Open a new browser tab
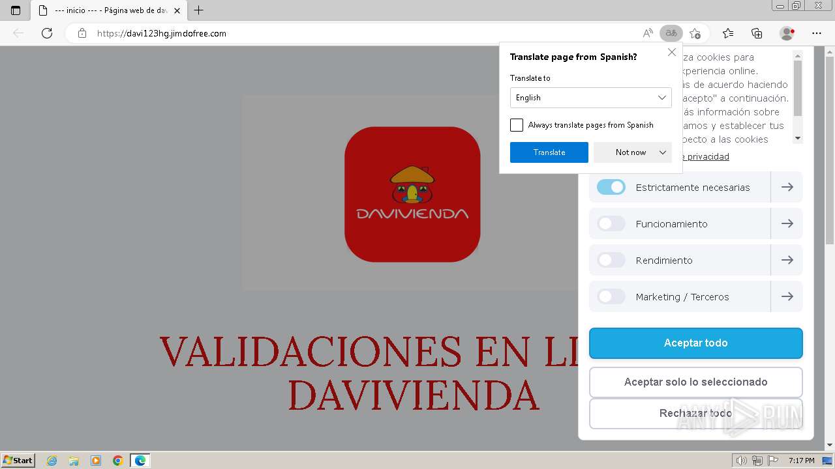835x469 pixels. click(x=199, y=10)
